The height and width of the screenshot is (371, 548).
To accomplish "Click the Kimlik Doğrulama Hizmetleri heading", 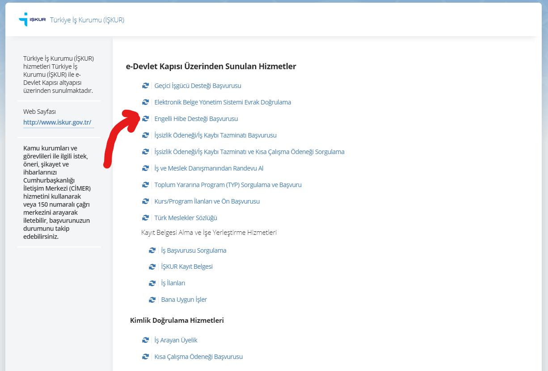I will click(x=177, y=321).
